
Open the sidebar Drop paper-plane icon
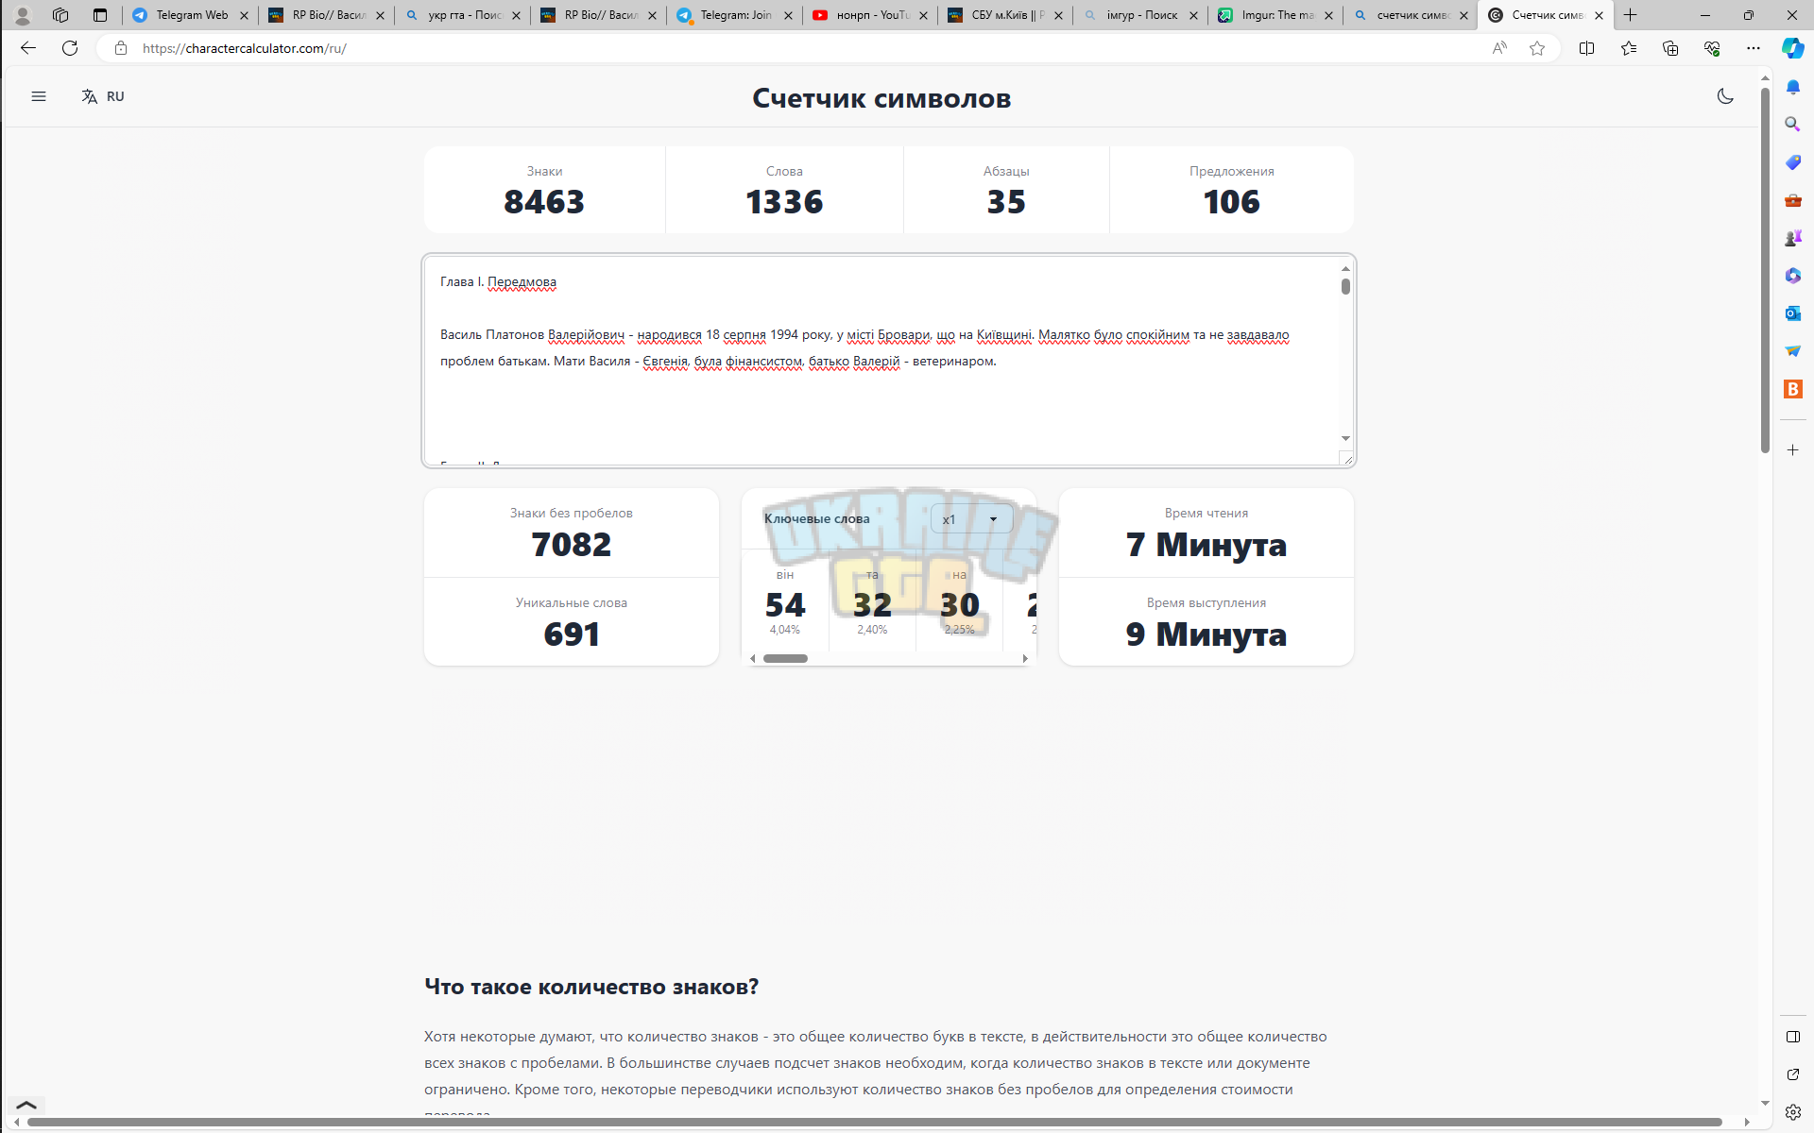click(x=1792, y=351)
